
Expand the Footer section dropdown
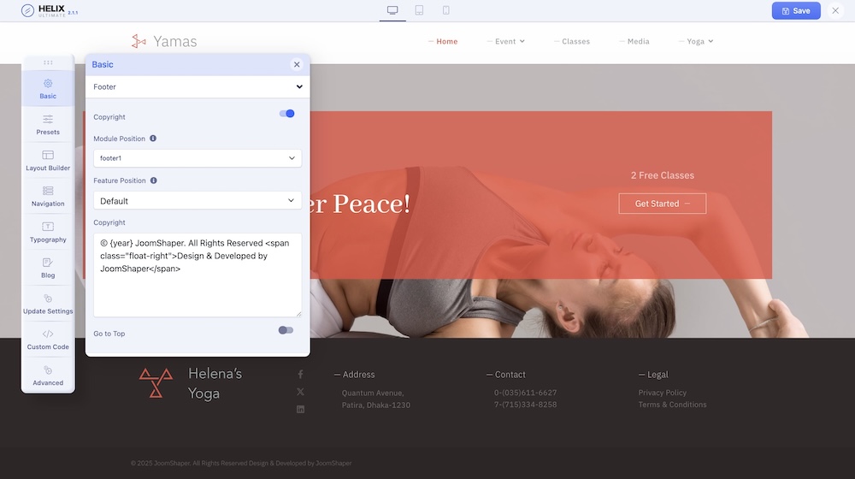pyautogui.click(x=198, y=86)
